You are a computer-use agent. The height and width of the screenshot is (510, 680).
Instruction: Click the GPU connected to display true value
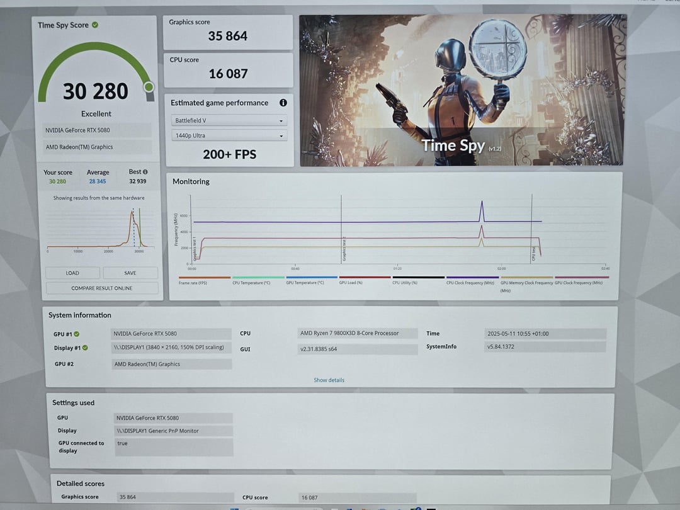coord(174,447)
